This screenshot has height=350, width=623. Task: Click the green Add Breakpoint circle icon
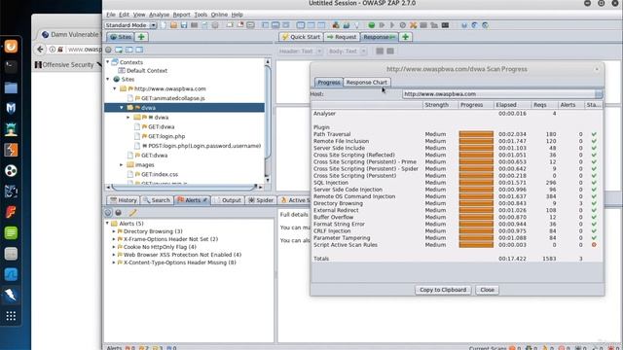point(372,25)
